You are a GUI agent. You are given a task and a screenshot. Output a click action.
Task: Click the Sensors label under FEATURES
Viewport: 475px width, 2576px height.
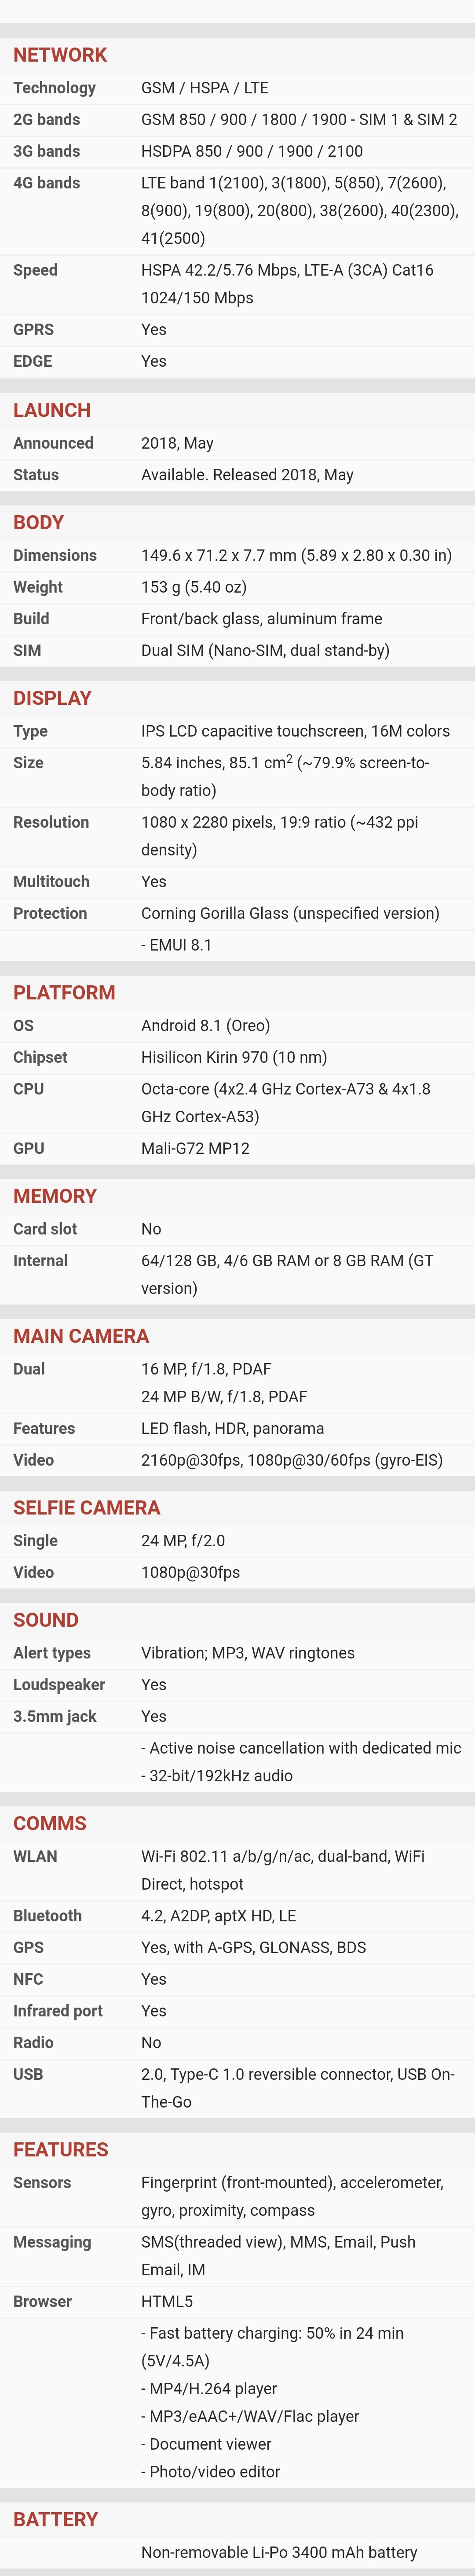coord(42,2182)
